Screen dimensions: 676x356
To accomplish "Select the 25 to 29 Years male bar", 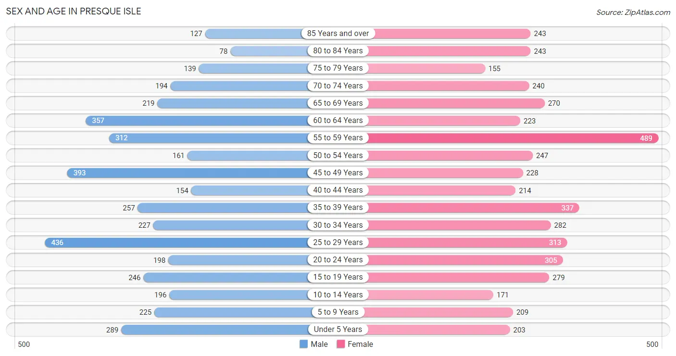I will (177, 242).
